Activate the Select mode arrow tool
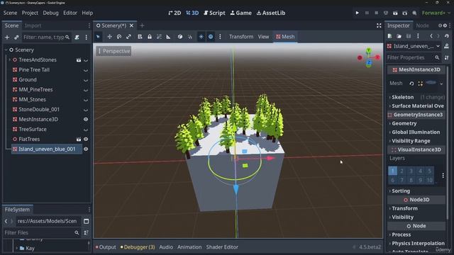Screen dimensions: 454x255 [x=98, y=37]
